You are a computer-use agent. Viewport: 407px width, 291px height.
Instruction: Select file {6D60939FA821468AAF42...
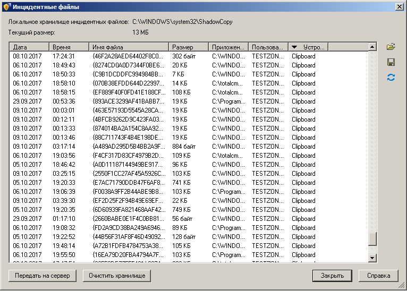pos(129,210)
